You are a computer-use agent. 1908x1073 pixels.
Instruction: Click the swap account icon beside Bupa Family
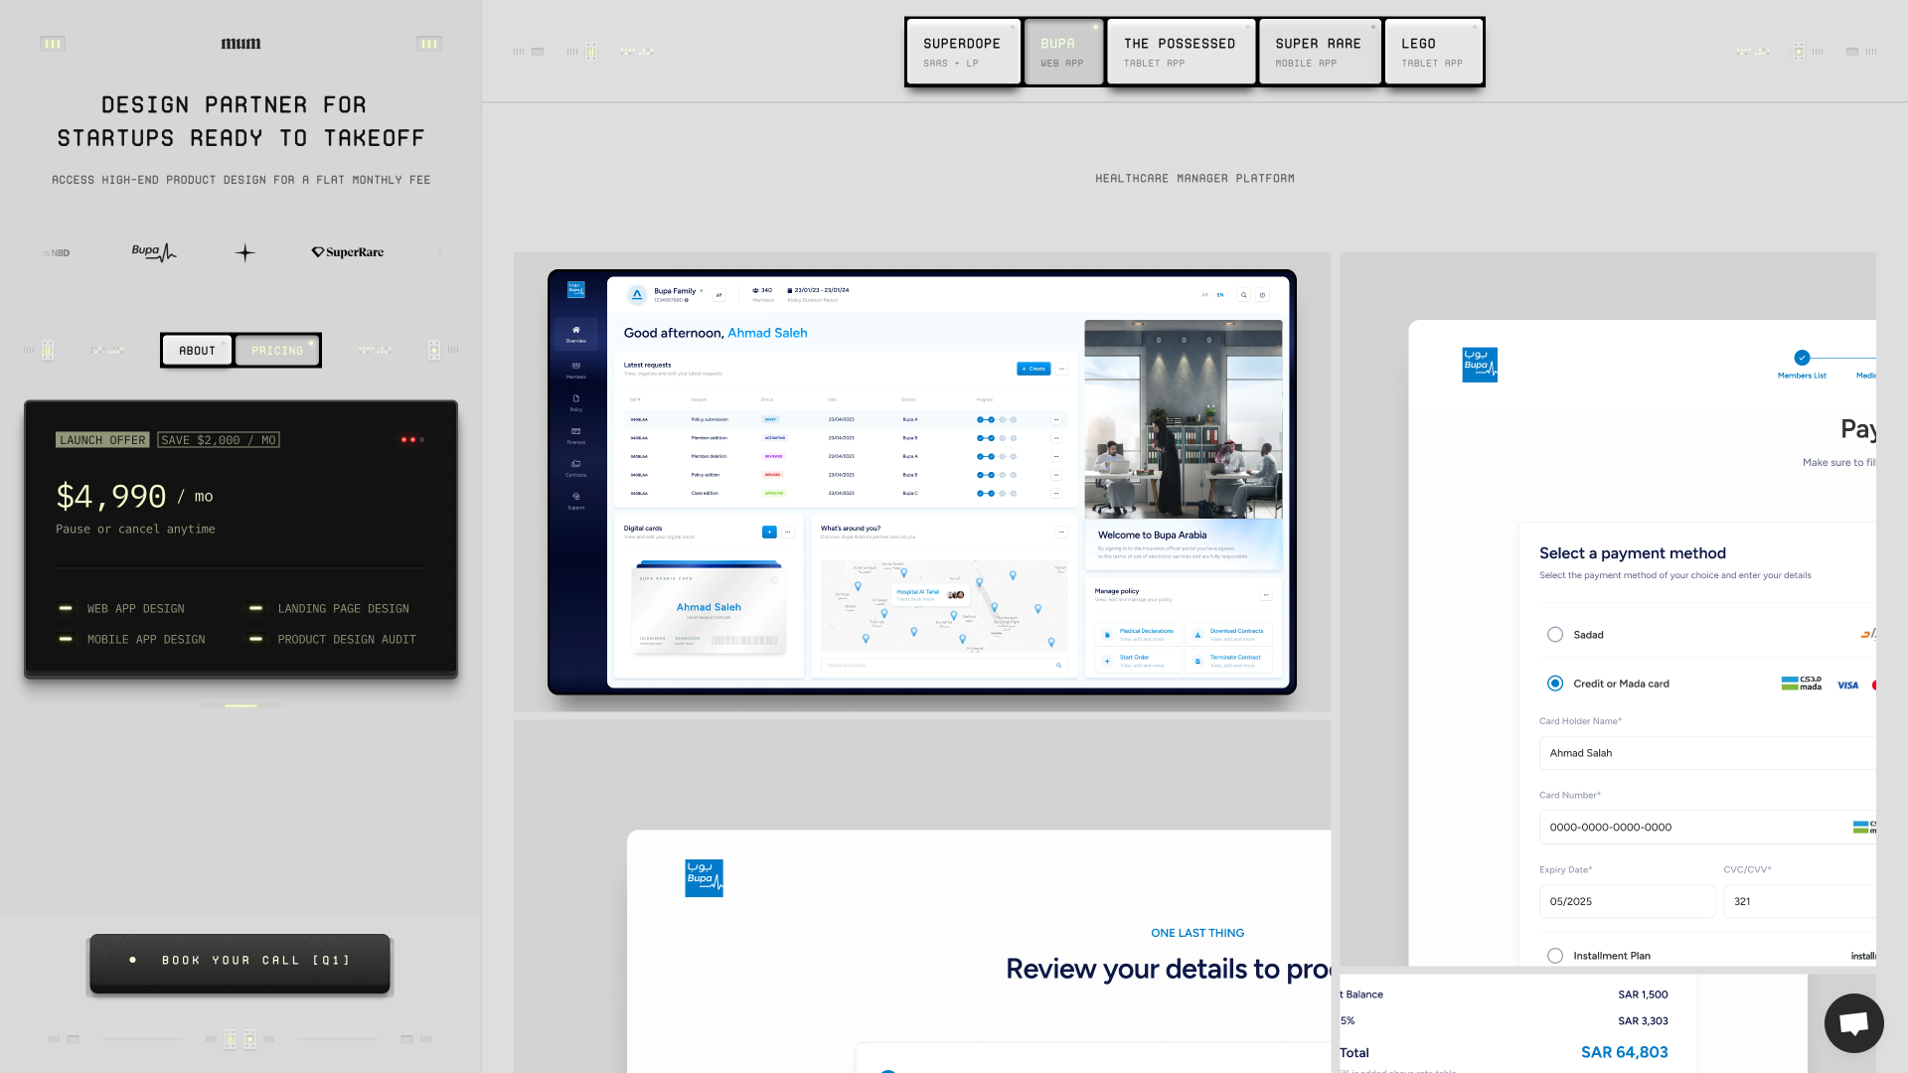[718, 295]
